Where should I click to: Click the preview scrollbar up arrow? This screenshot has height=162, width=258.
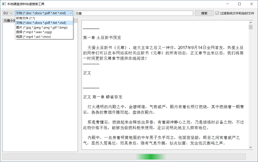pos(251,22)
